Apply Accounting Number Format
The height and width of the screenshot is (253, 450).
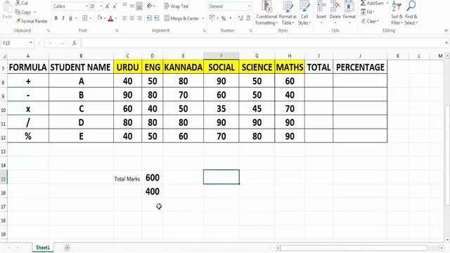point(212,18)
